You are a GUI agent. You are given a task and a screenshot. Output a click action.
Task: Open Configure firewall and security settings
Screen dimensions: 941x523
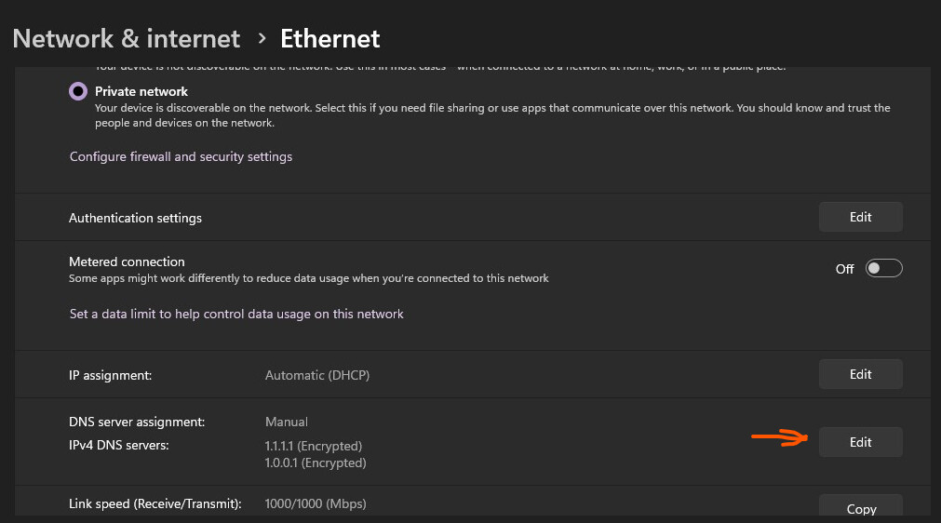(181, 156)
